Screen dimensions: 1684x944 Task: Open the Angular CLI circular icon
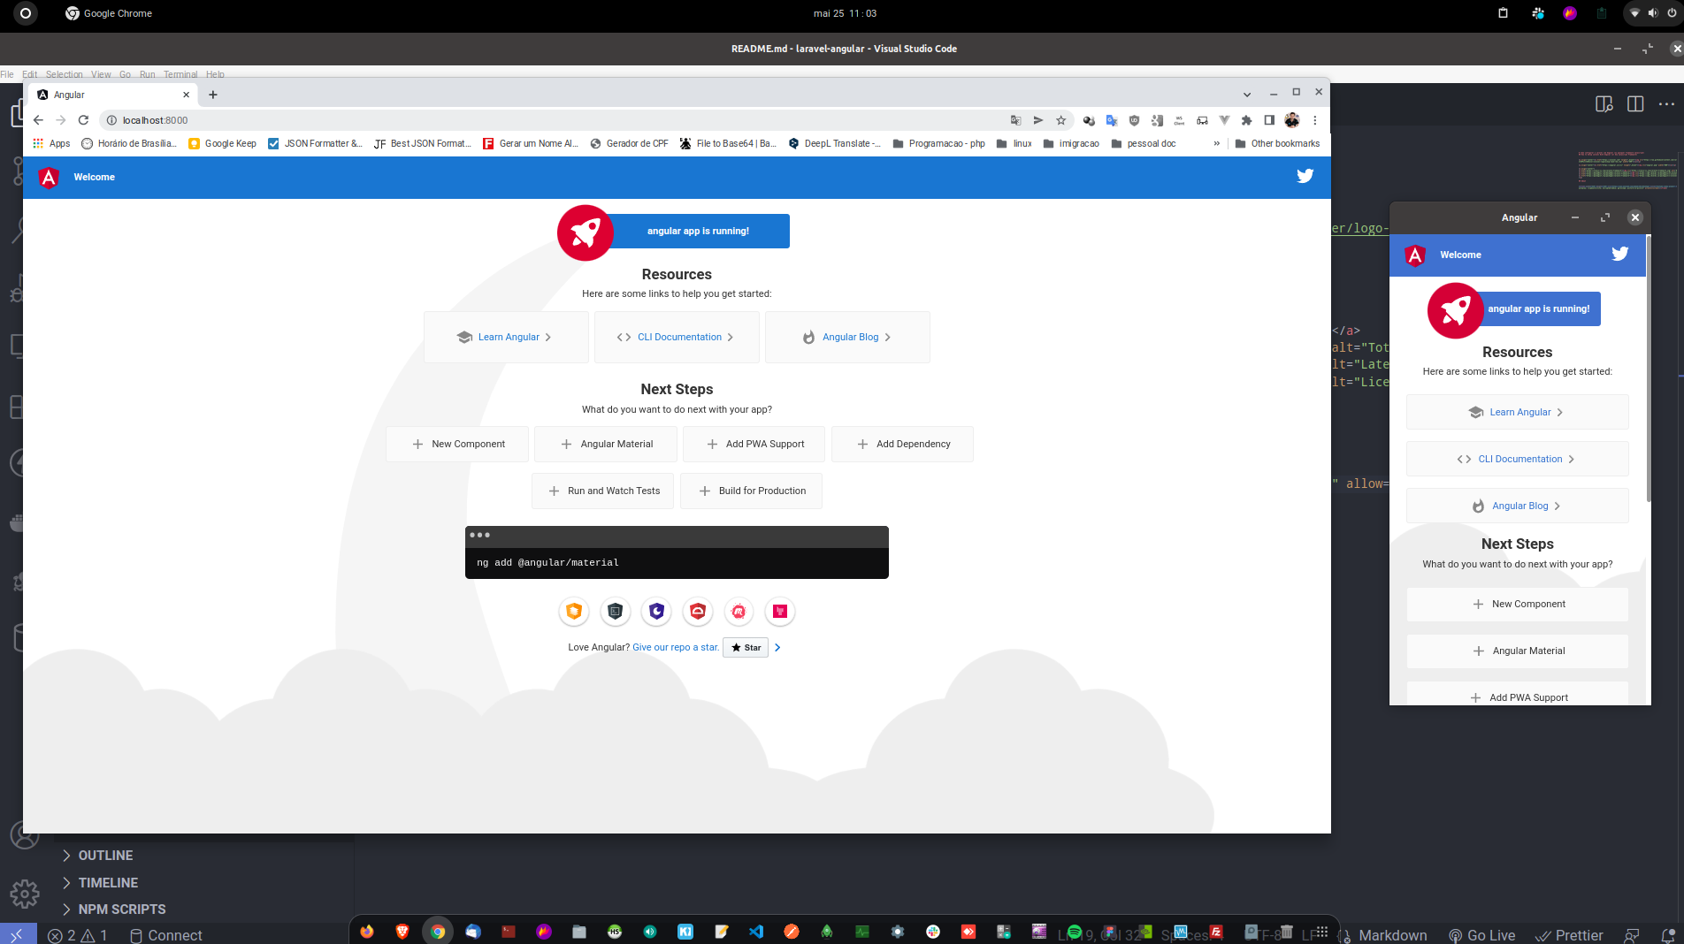[615, 611]
